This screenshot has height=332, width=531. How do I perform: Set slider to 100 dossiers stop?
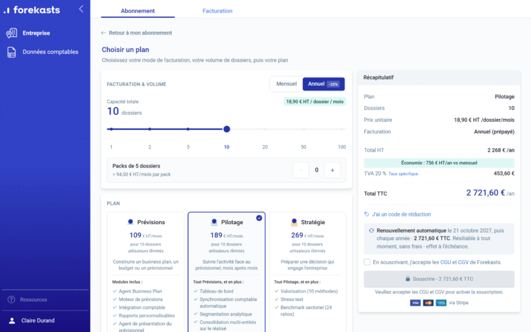point(342,129)
